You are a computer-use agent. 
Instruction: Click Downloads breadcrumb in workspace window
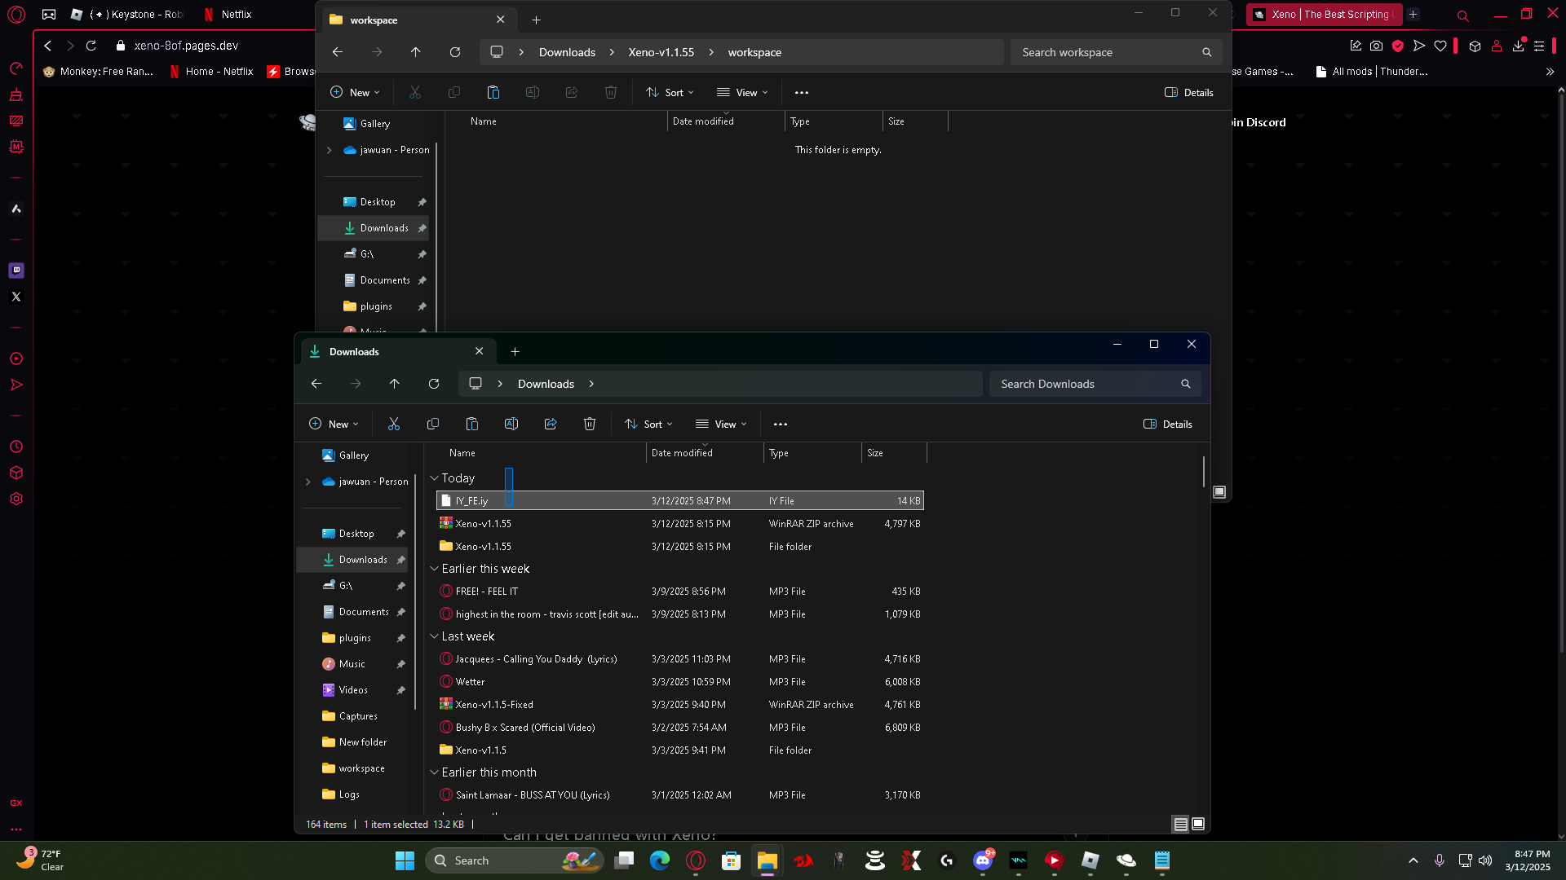567,52
